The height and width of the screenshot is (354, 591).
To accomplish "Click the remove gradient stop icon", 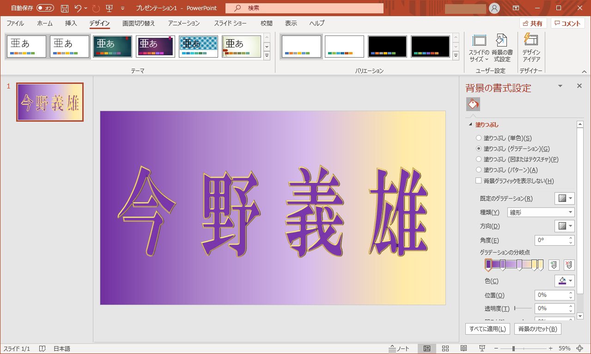I will pyautogui.click(x=569, y=265).
